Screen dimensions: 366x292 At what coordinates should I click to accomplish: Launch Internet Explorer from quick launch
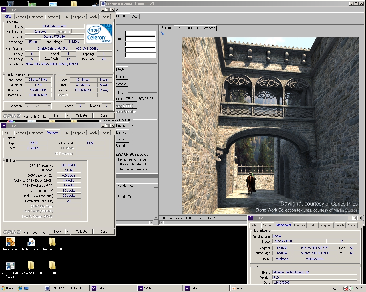click(20, 288)
